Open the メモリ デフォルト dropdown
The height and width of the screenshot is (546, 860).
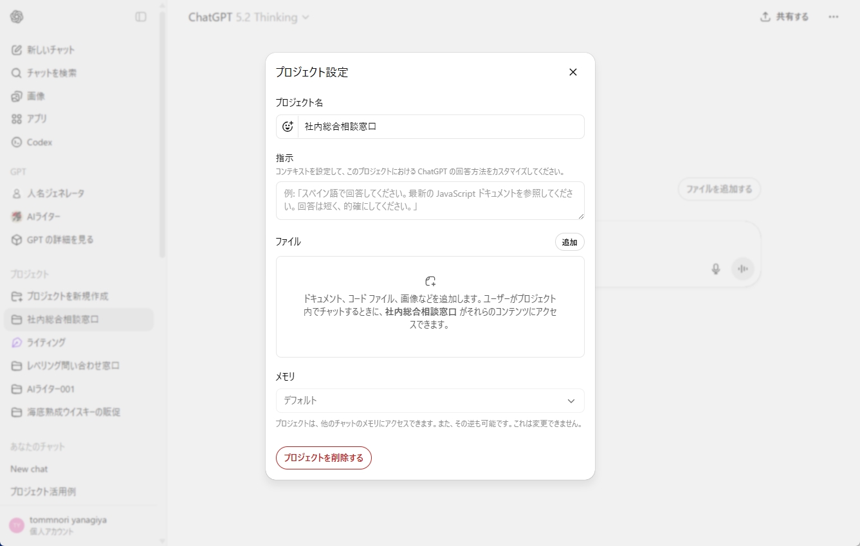click(x=430, y=401)
